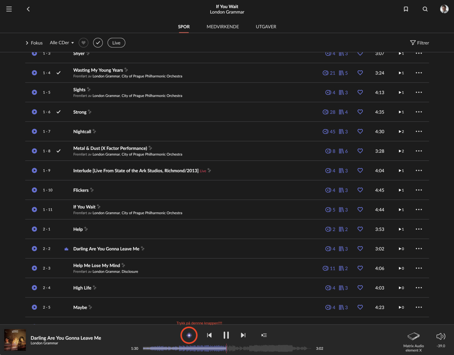The height and width of the screenshot is (355, 454).
Task: Switch to the SPOR tab
Action: point(184,27)
